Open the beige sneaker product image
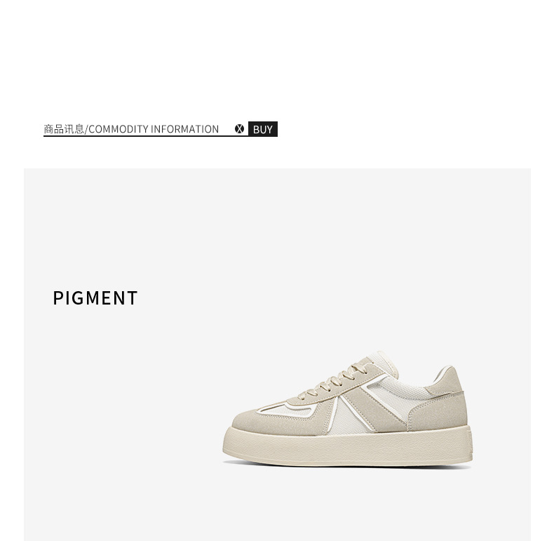Image resolution: width=554 pixels, height=541 pixels. point(348,408)
